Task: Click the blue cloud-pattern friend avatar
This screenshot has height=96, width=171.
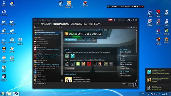Action: pyautogui.click(x=72, y=56)
